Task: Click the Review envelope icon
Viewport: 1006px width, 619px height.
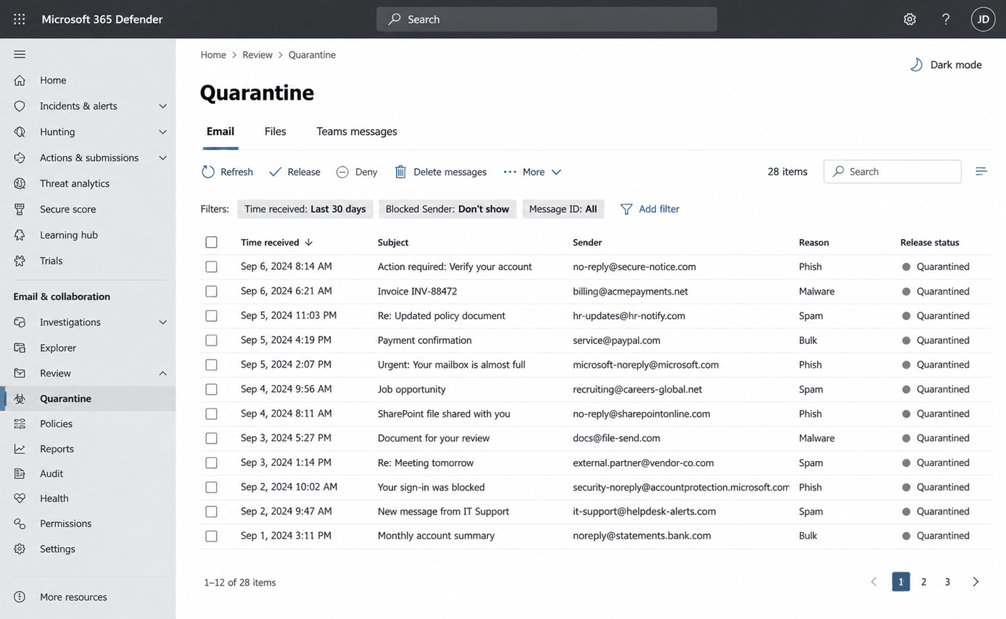Action: click(19, 373)
